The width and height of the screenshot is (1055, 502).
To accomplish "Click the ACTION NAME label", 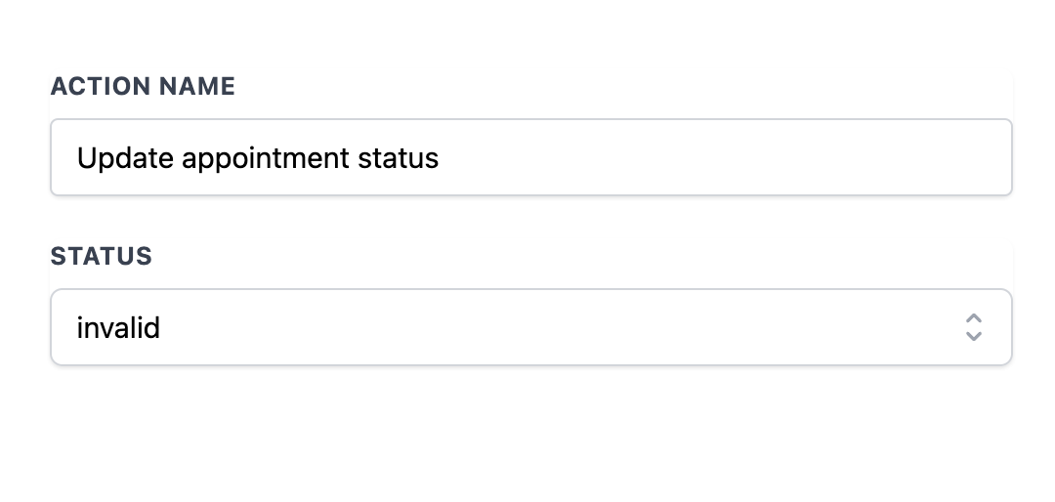I will 143,86.
